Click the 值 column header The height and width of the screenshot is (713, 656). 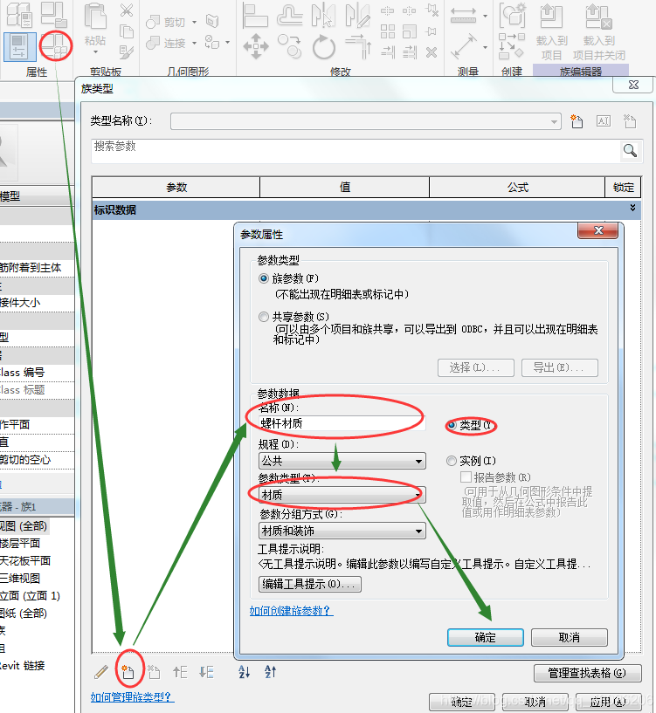(x=345, y=188)
